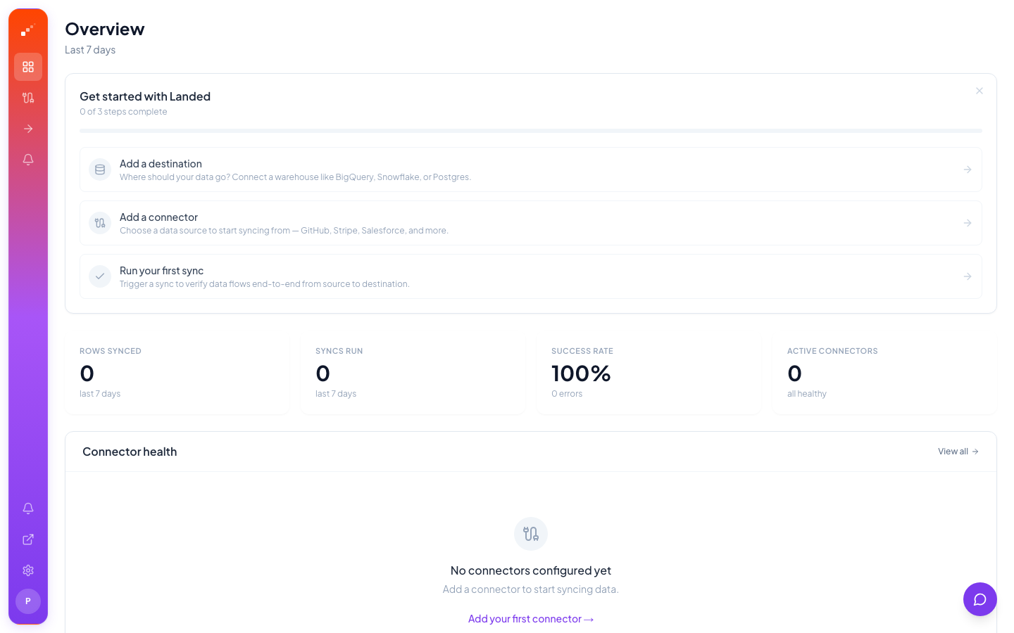Click the connector plug badge above empty state
The image size is (1014, 633).
click(x=531, y=533)
